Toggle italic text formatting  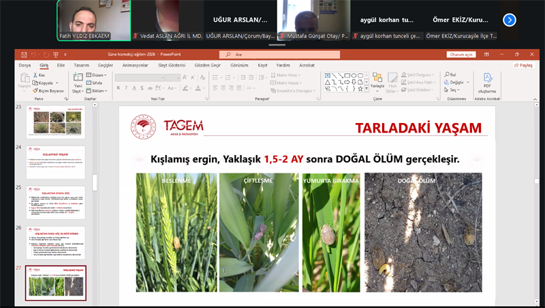127,88
